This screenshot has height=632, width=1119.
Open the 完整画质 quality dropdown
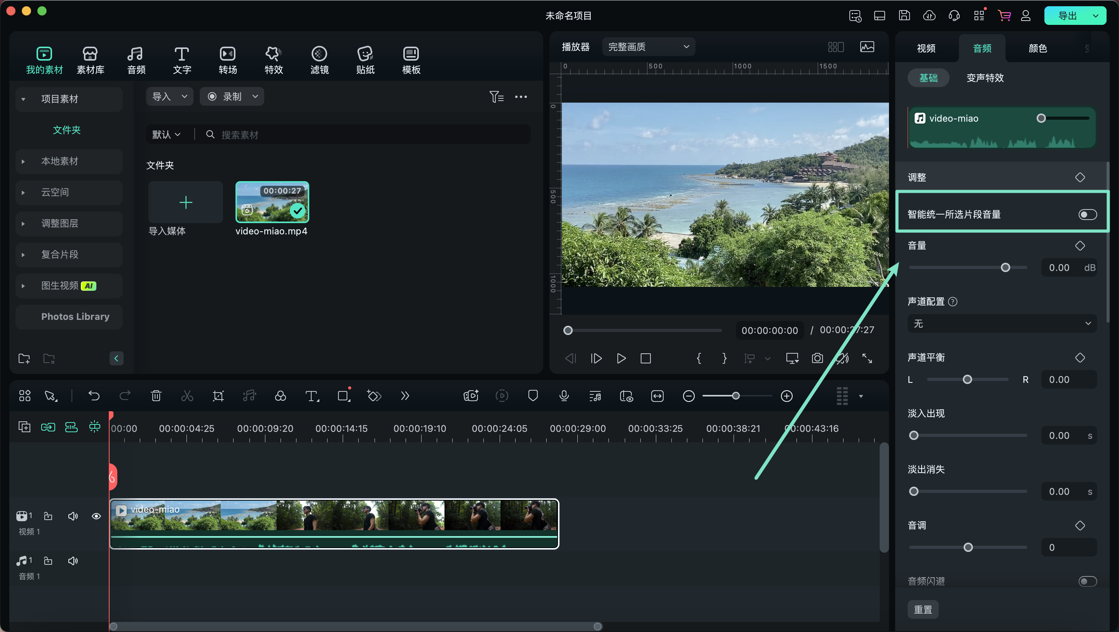648,47
